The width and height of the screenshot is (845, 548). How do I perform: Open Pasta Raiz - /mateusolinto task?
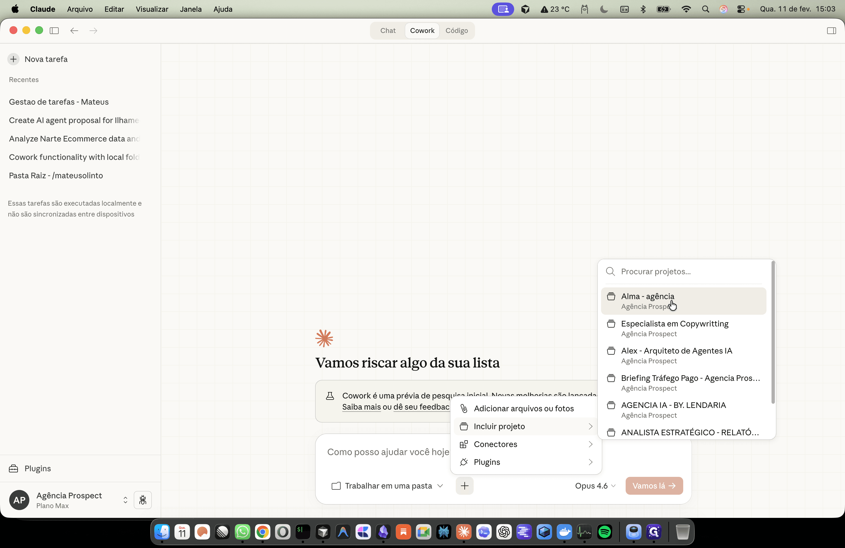click(56, 176)
